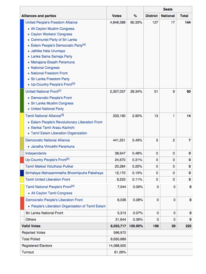Open Mahajana Eksath Peramuna link
The height and width of the screenshot is (274, 206).
tap(53, 62)
